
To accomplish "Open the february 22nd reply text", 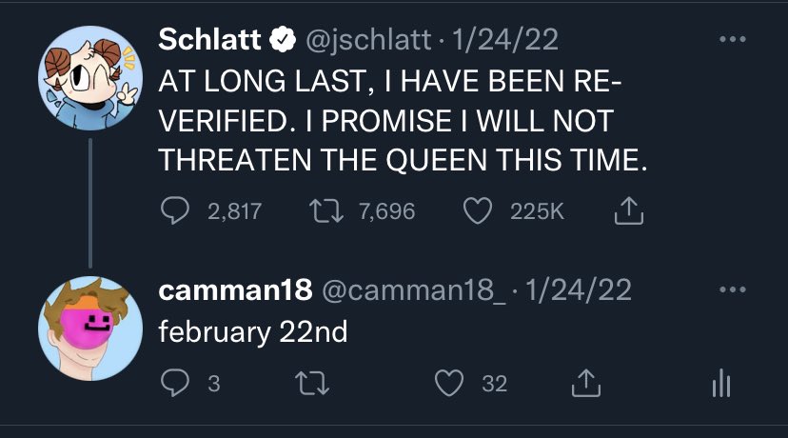I will tap(253, 332).
